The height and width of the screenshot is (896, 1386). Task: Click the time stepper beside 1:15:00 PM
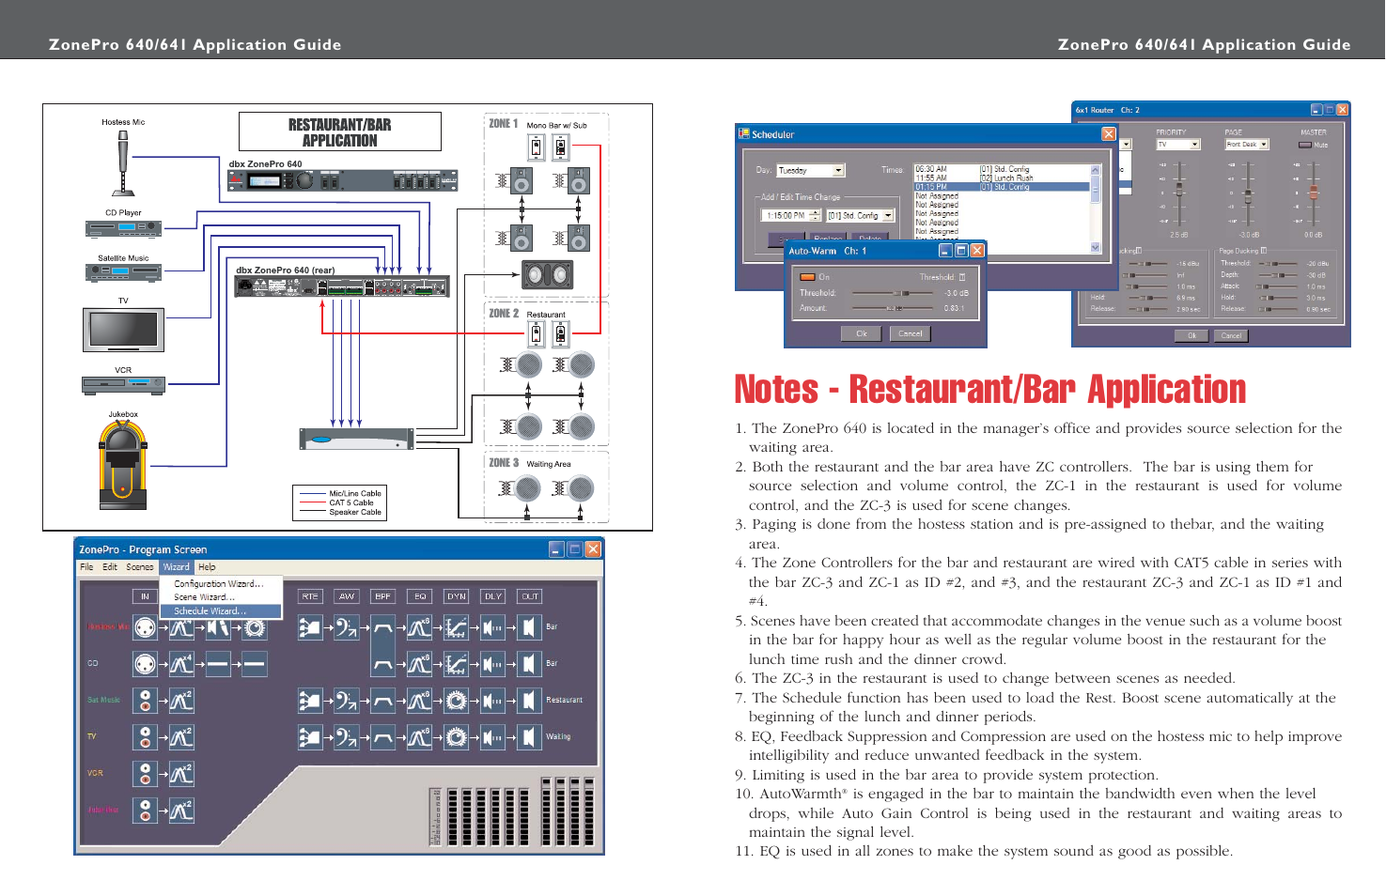[815, 216]
